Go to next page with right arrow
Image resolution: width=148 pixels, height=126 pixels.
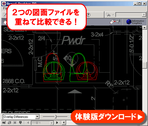pos(57,123)
